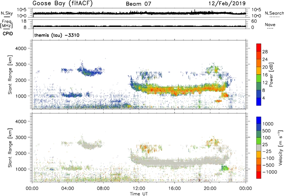The width and height of the screenshot is (284, 196).
Task: Click the 'Freq. [MHz]' axis label
Action: tap(7, 24)
